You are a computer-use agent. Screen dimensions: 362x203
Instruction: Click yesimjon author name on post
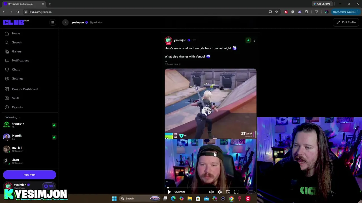point(180,40)
